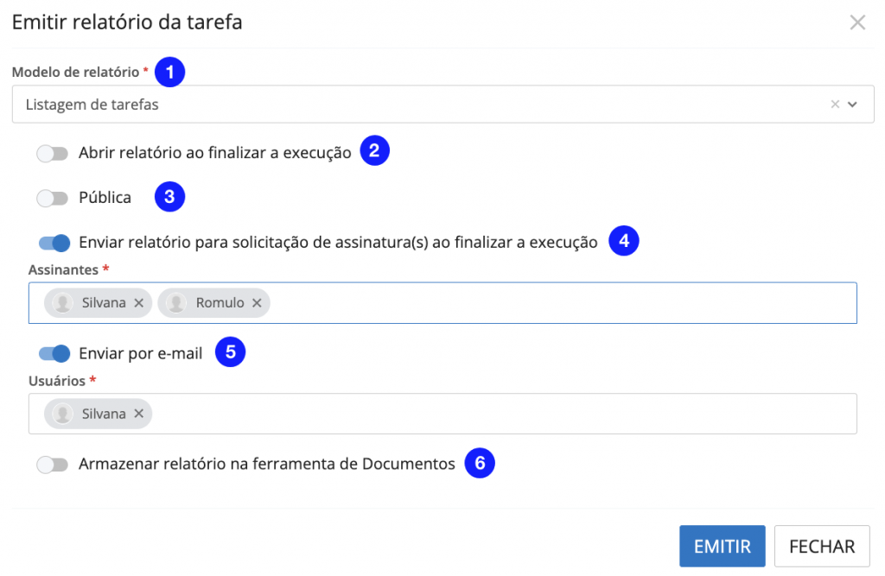The image size is (885, 576).
Task: Click the EMITIR button
Action: [x=723, y=547]
